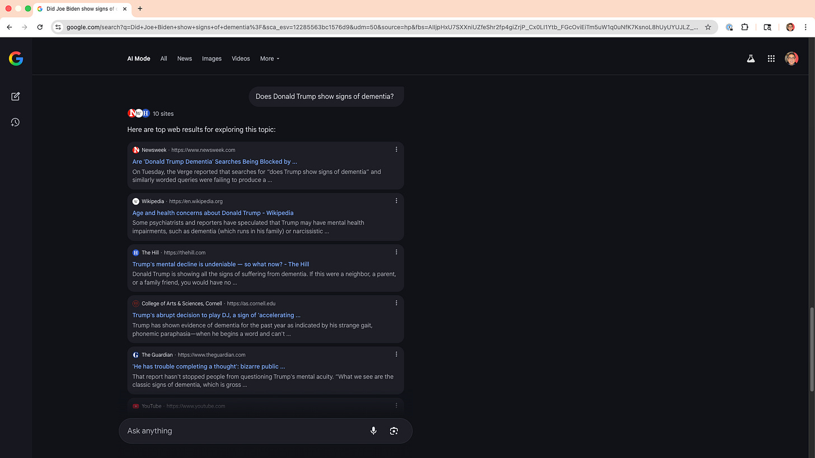Open 'Trump's mental decline is undeniable' link

(x=221, y=264)
